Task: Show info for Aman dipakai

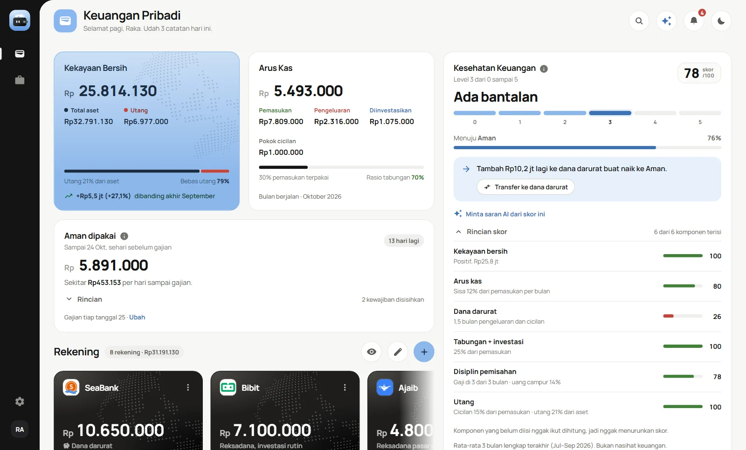Action: click(x=124, y=236)
